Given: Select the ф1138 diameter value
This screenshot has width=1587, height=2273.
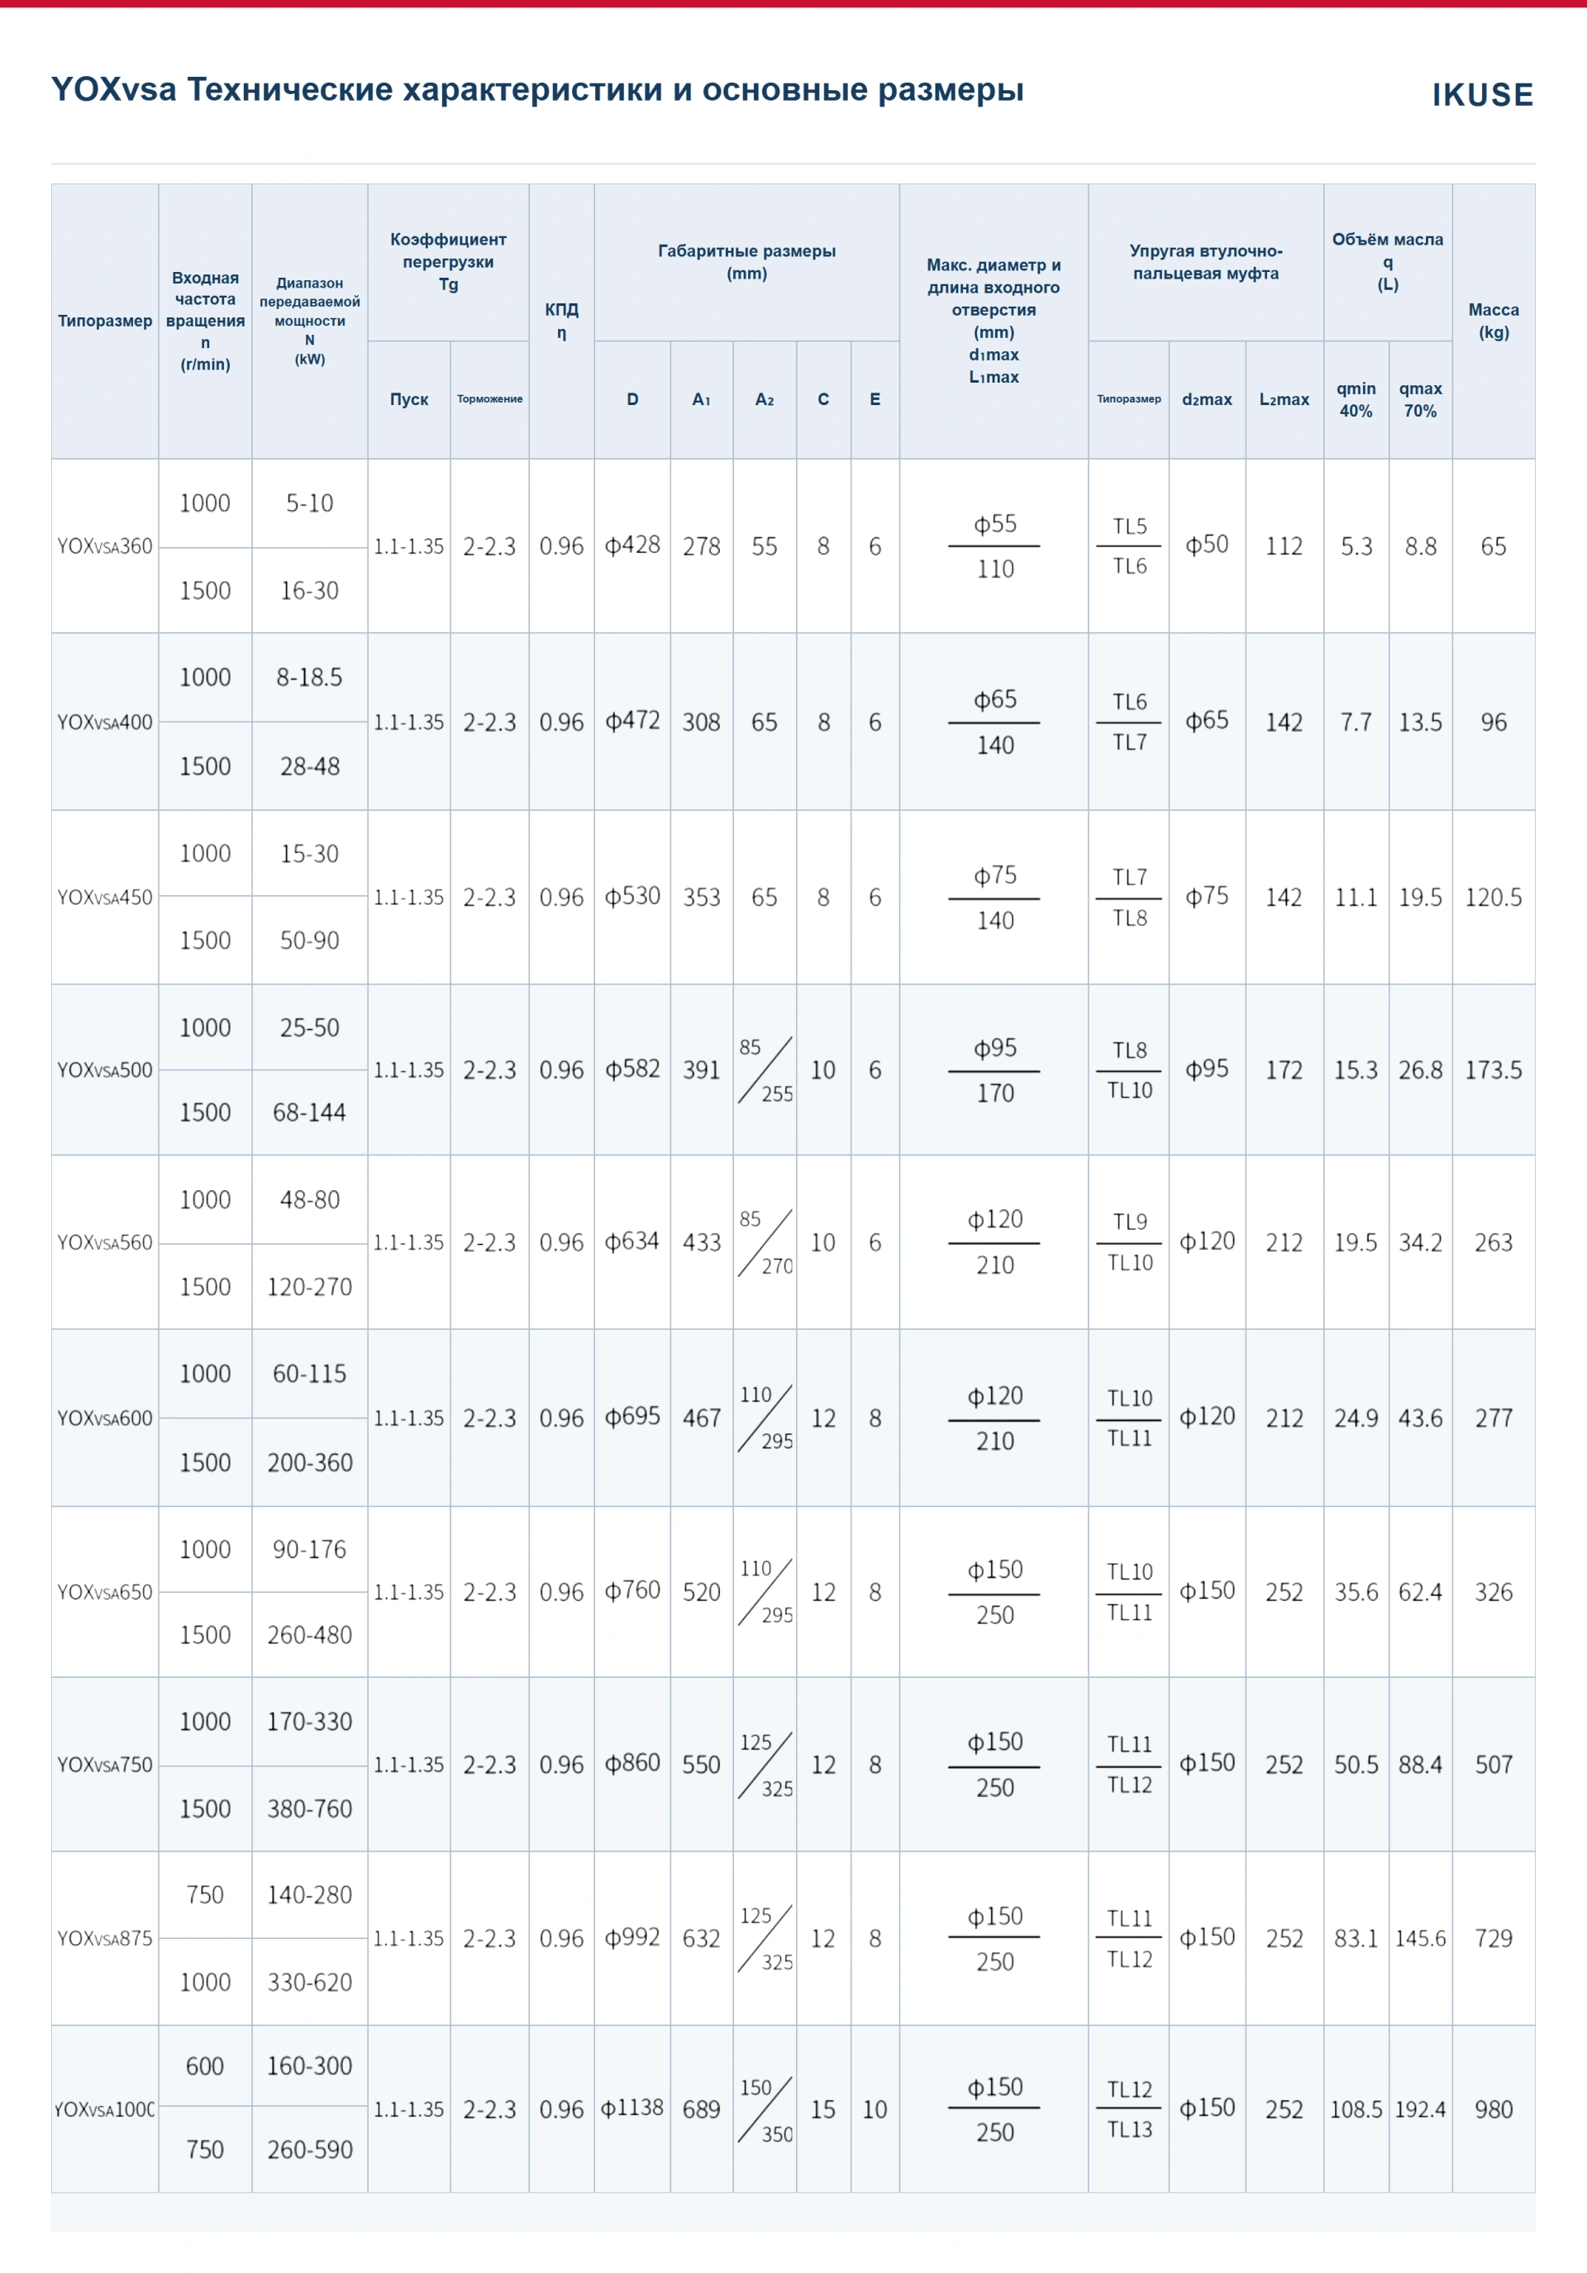Looking at the screenshot, I should tap(631, 2109).
